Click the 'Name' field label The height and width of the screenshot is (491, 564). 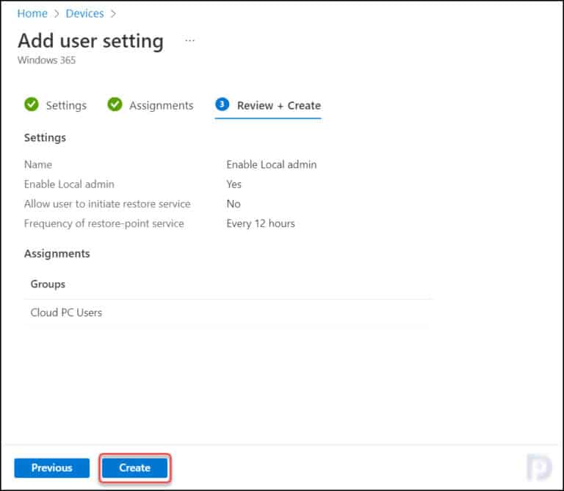(x=38, y=165)
